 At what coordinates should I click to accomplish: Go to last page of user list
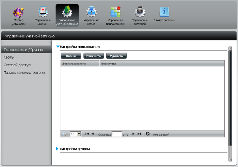(139, 134)
